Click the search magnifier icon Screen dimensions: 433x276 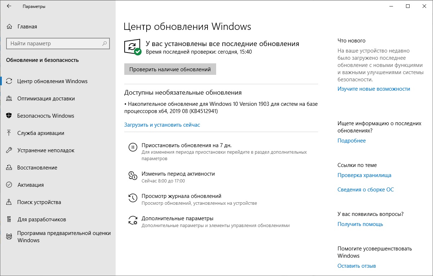[104, 44]
